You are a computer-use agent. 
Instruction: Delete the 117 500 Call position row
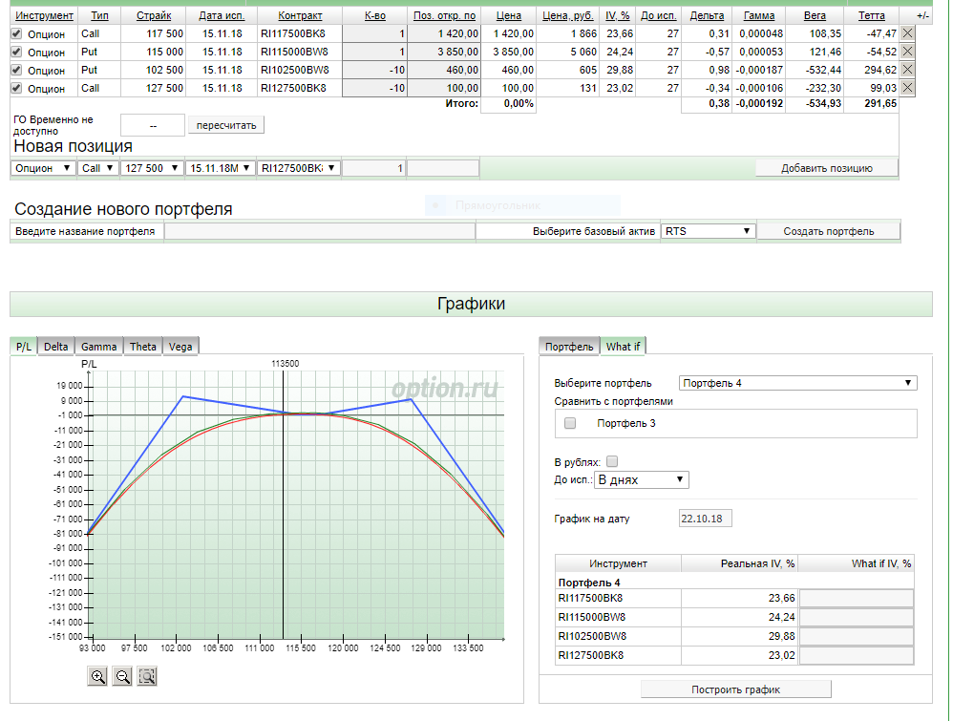907,33
